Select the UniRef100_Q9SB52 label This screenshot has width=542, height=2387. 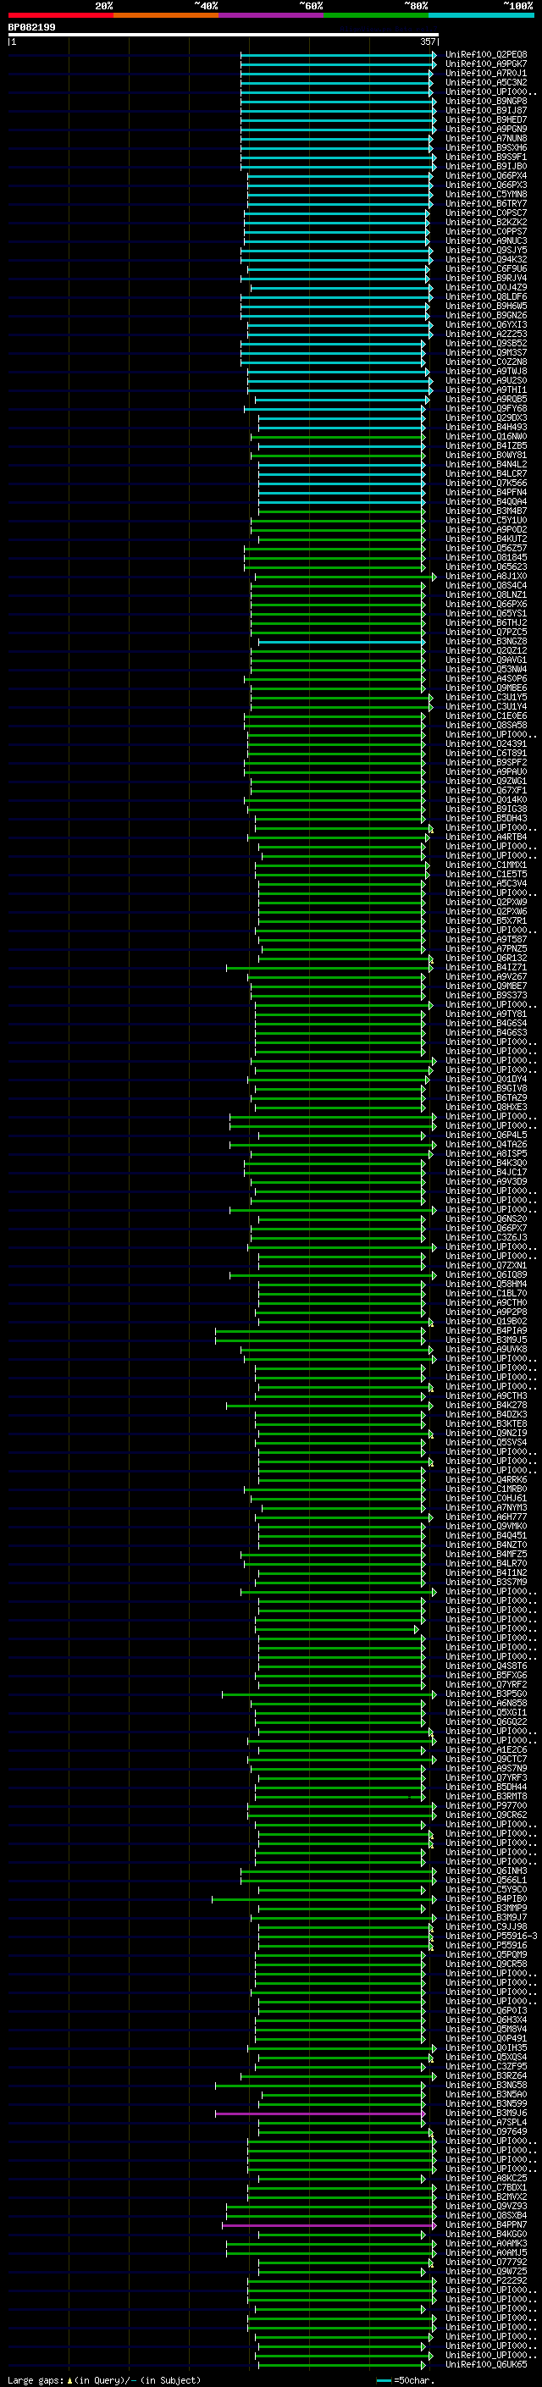[x=485, y=343]
